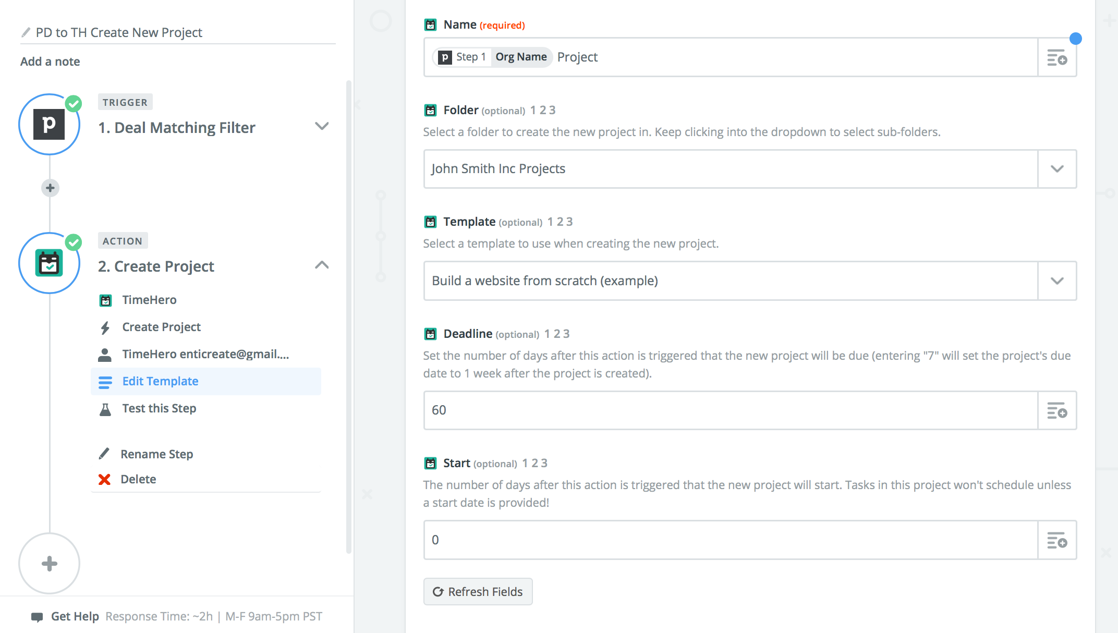Click the large add-step plus circle
Viewport: 1118px width, 633px height.
[x=49, y=563]
